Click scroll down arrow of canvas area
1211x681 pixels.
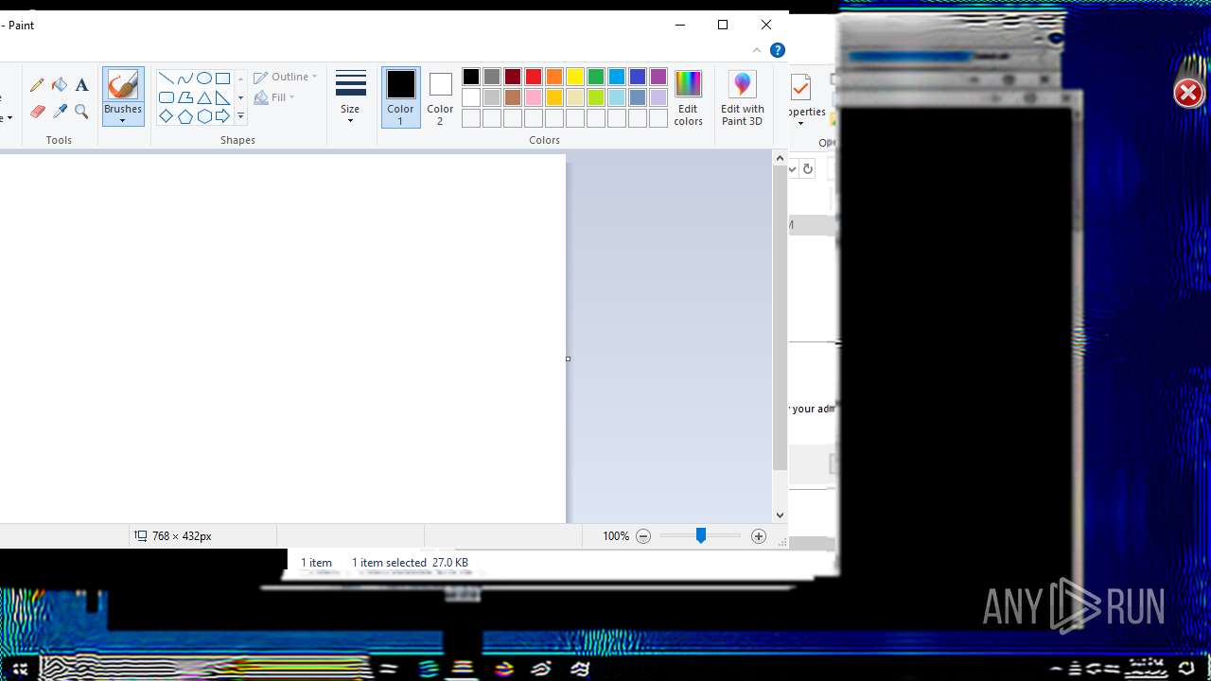pyautogui.click(x=780, y=515)
